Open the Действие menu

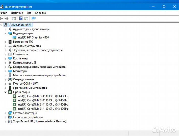(17, 13)
